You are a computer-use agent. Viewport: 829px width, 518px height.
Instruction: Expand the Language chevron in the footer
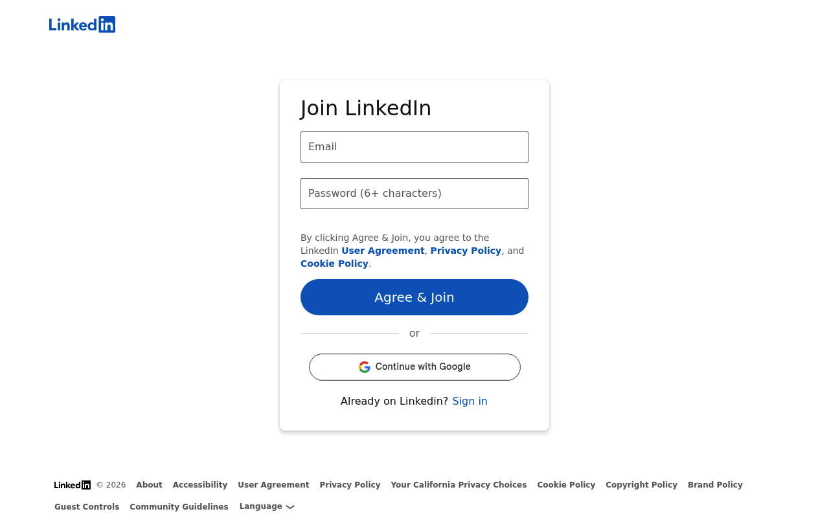click(290, 507)
